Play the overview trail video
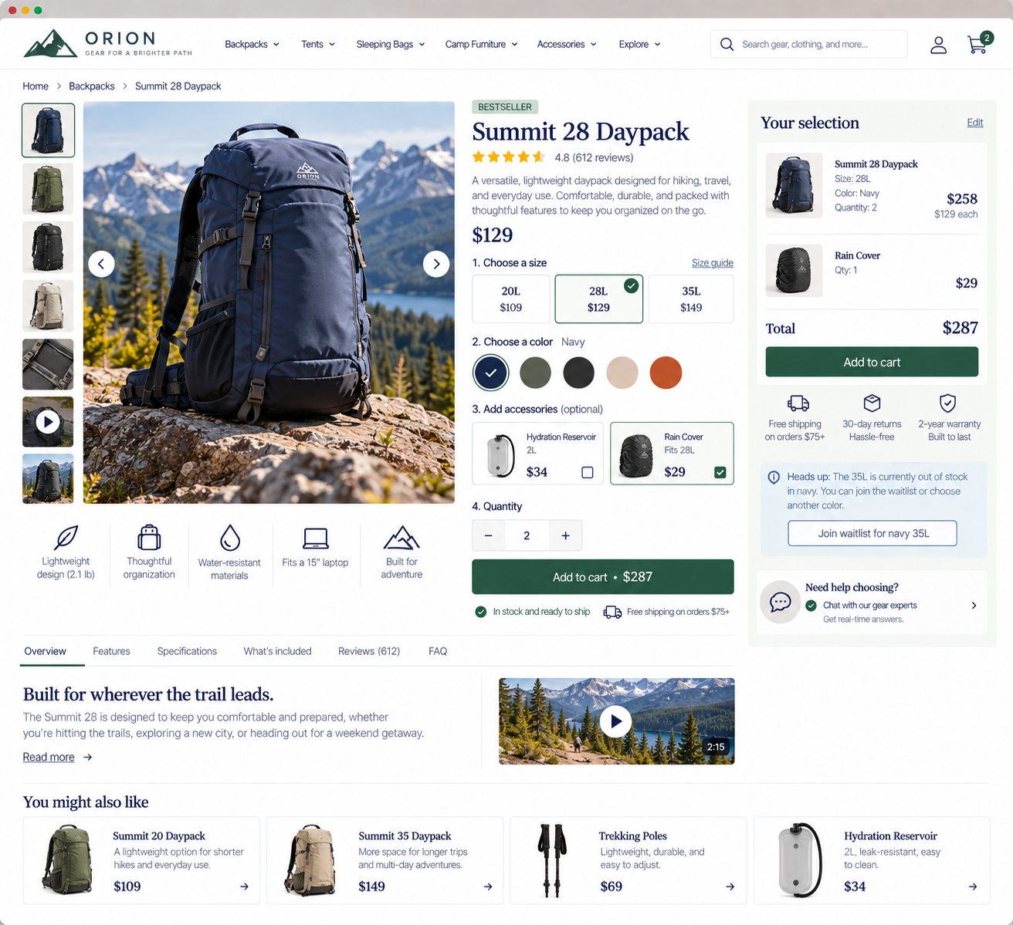The height and width of the screenshot is (925, 1013). (616, 721)
